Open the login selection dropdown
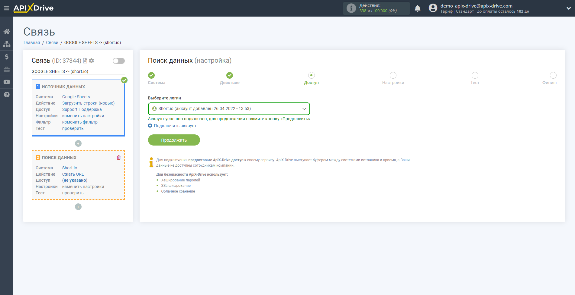The height and width of the screenshot is (295, 575). click(x=229, y=109)
